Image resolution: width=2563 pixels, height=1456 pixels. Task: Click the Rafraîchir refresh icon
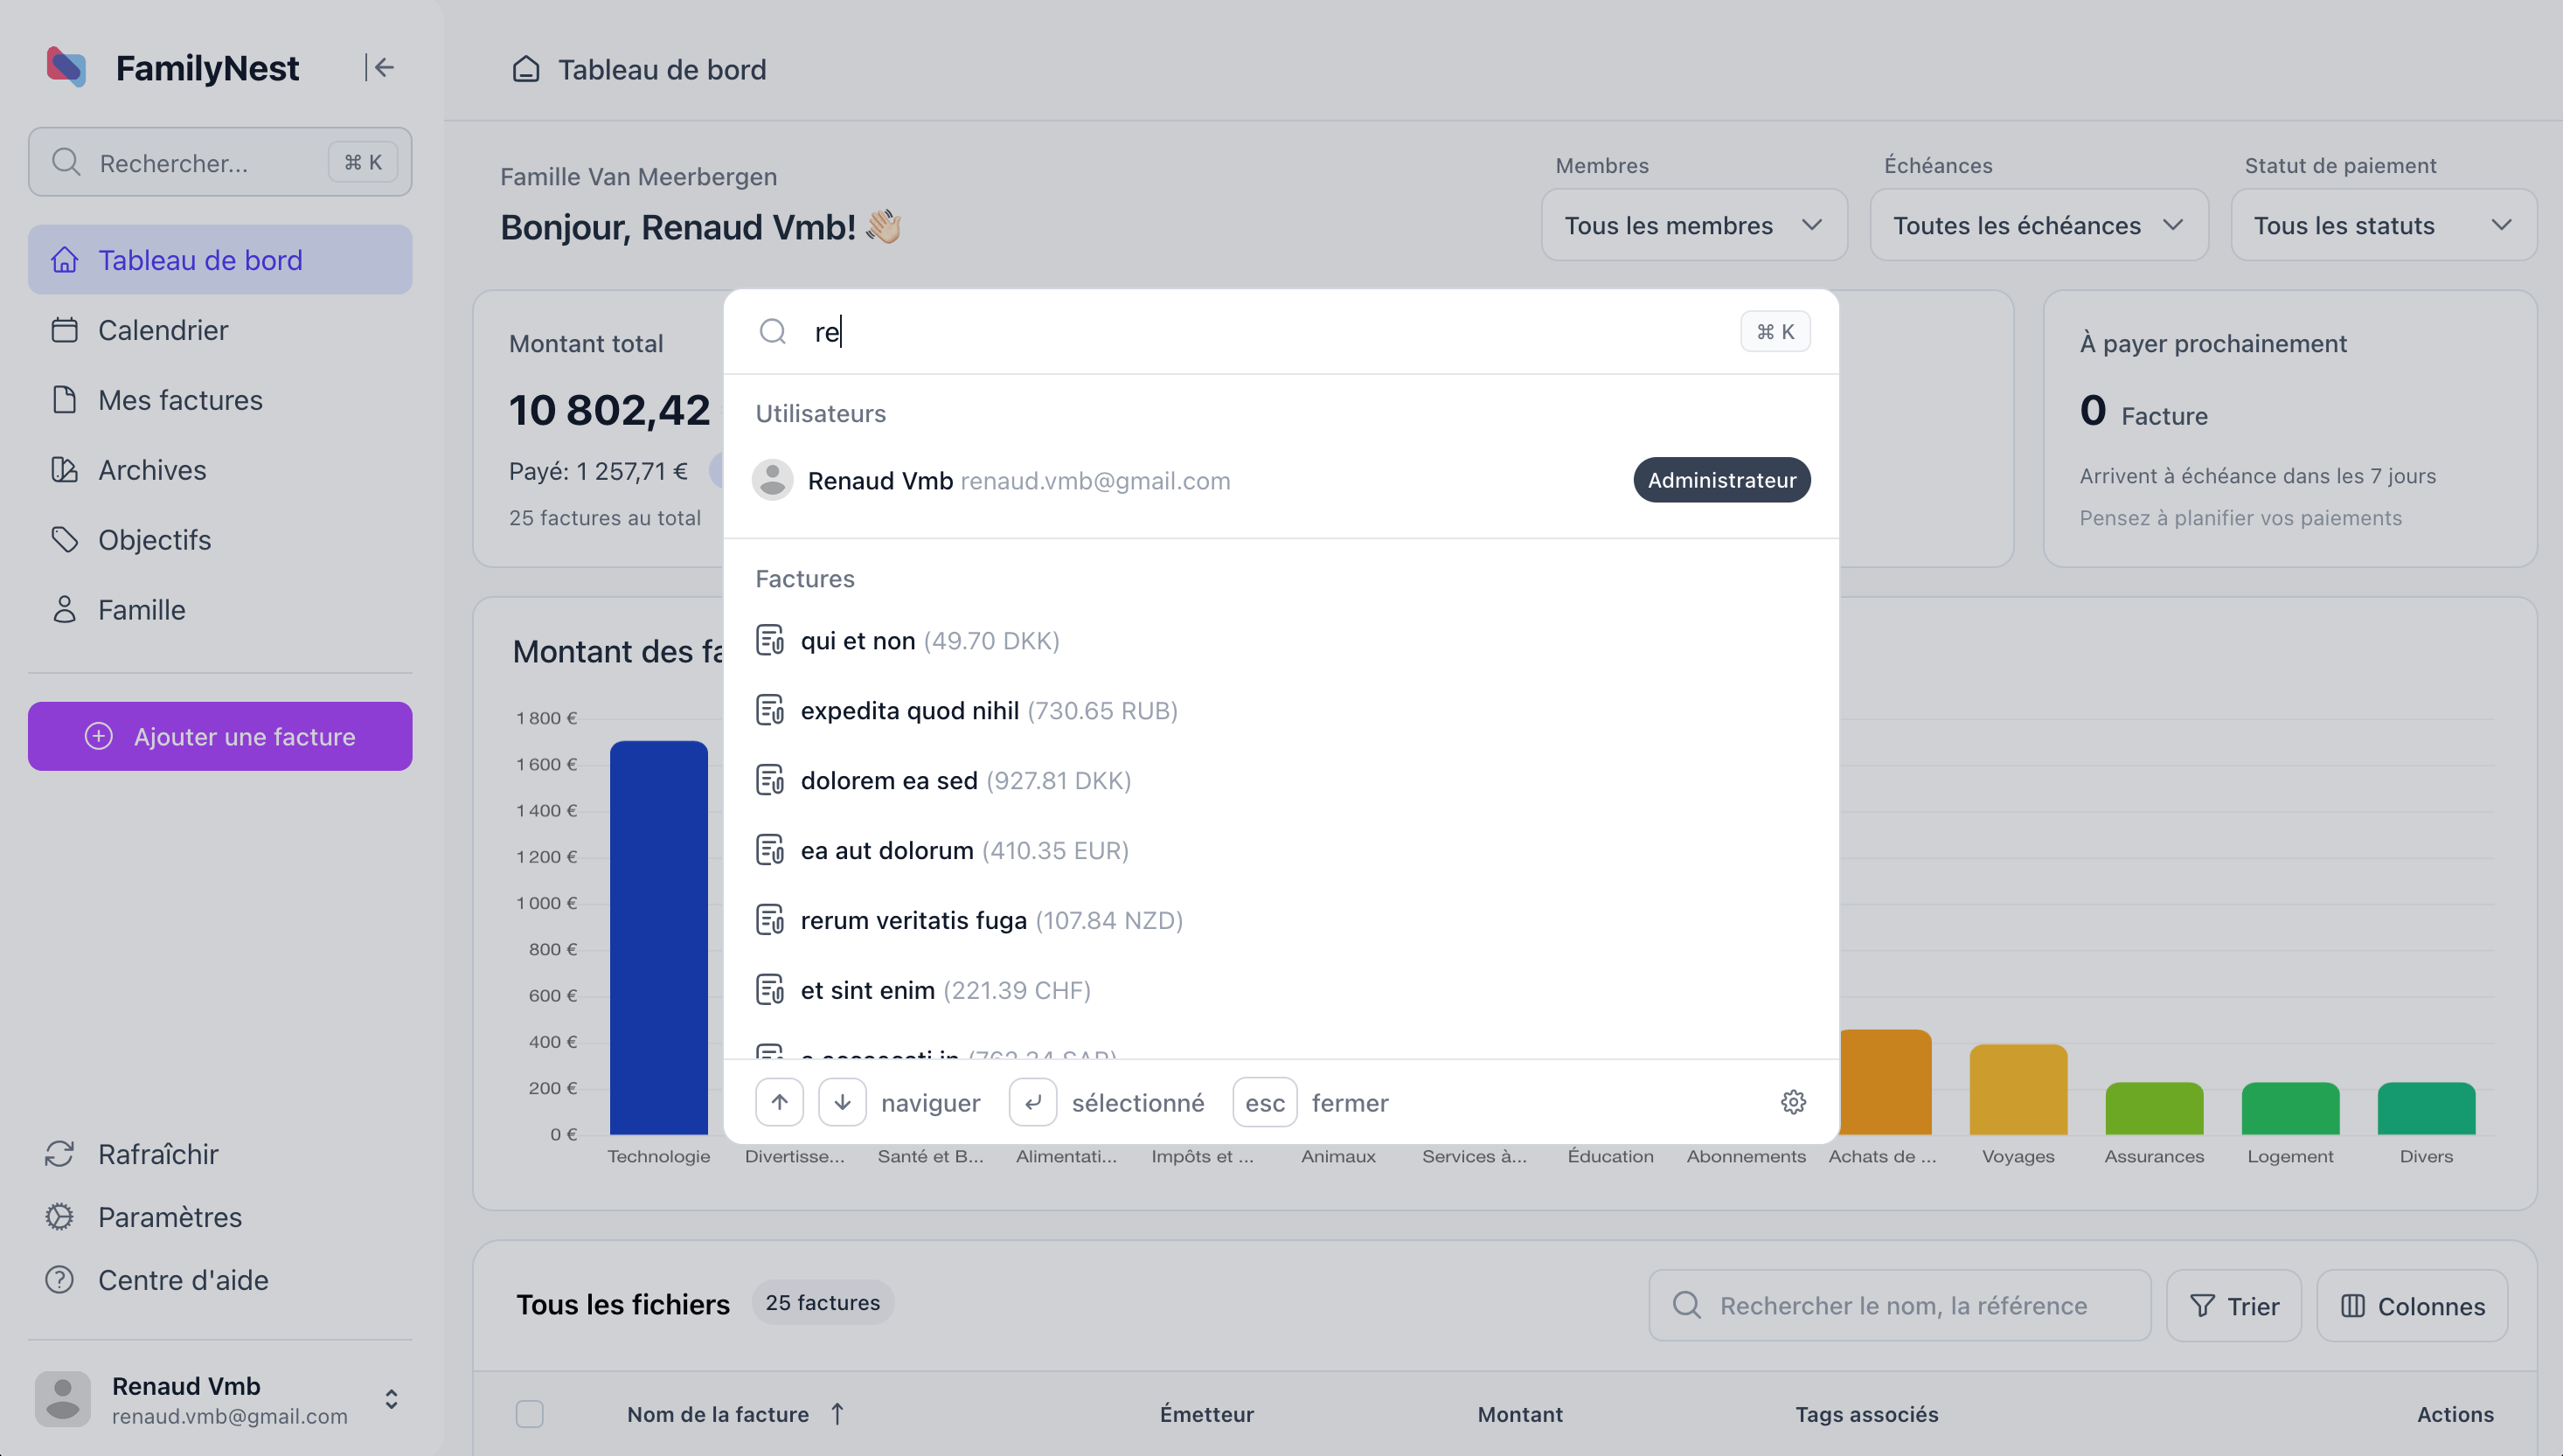[60, 1154]
